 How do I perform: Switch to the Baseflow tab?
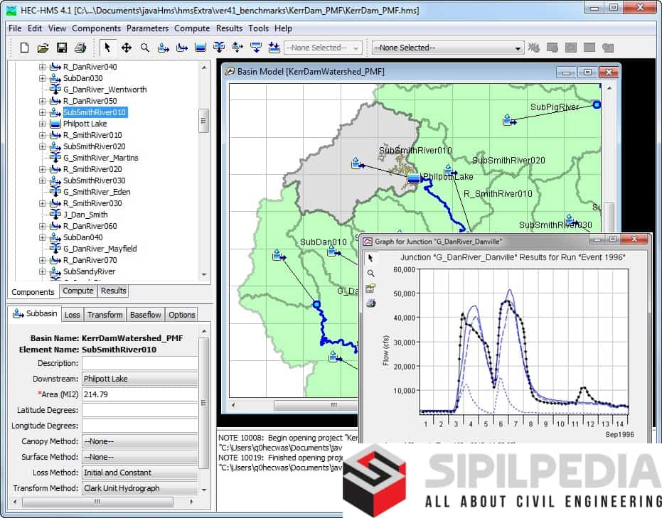pos(145,315)
